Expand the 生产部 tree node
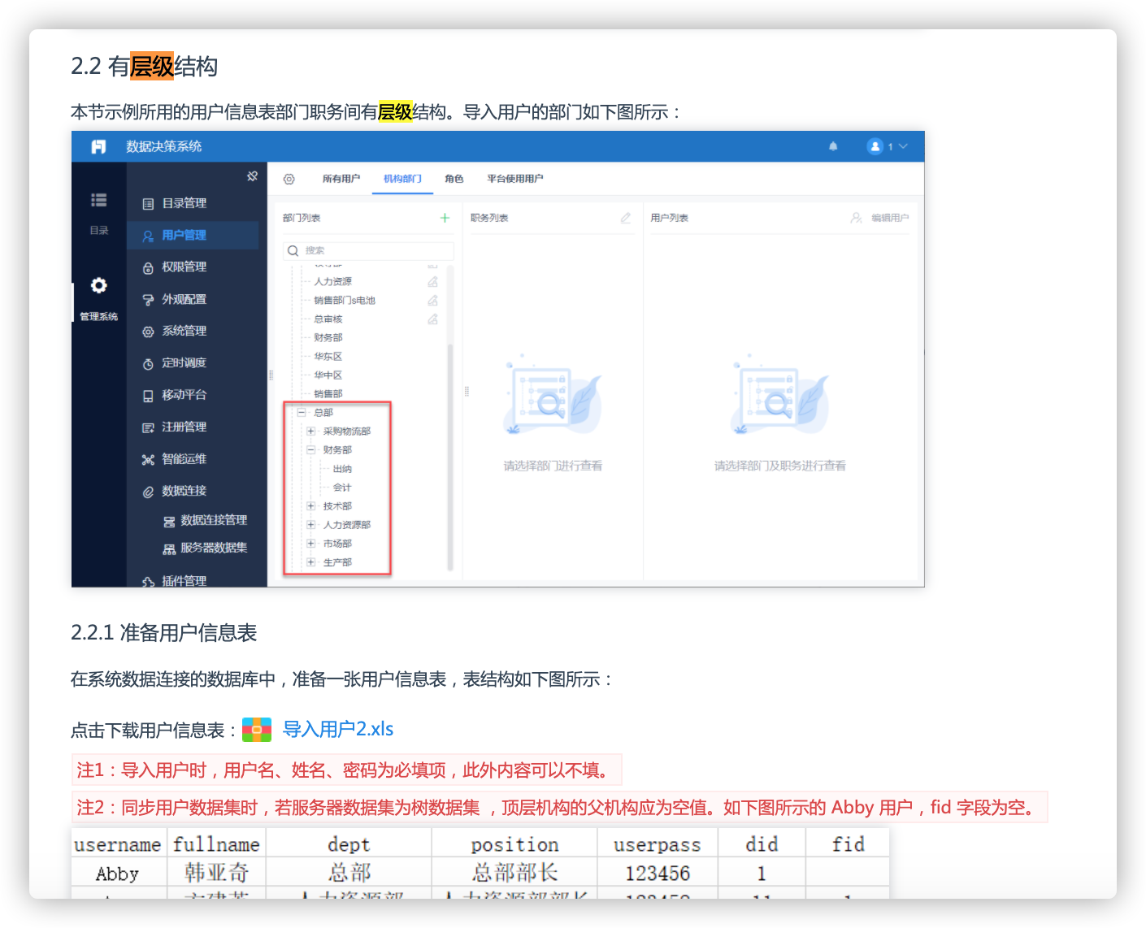The height and width of the screenshot is (928, 1146). point(310,562)
